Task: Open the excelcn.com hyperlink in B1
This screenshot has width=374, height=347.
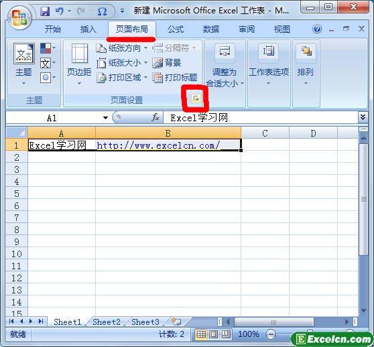Action: pyautogui.click(x=158, y=145)
